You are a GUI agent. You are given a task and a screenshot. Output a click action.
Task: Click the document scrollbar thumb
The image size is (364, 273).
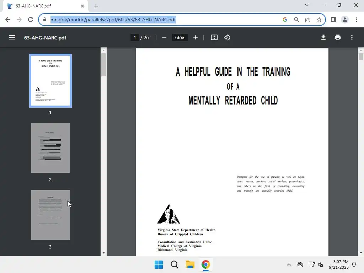pyautogui.click(x=361, y=57)
